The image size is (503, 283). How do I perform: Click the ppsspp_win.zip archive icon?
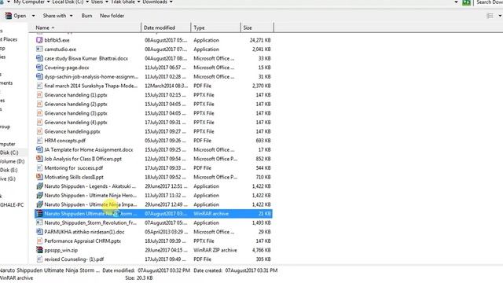tap(39, 250)
